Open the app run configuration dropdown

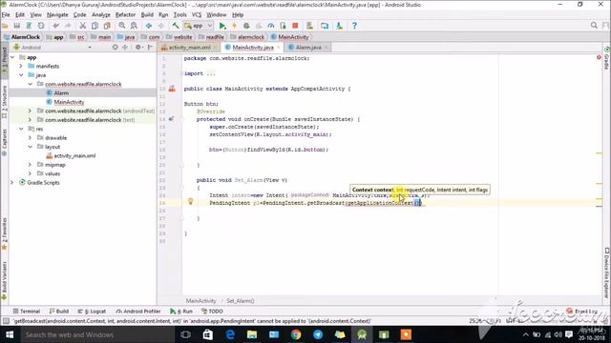199,26
